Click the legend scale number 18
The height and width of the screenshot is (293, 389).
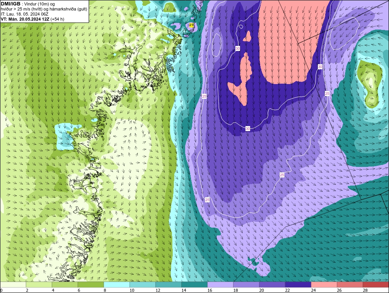(x=236, y=290)
